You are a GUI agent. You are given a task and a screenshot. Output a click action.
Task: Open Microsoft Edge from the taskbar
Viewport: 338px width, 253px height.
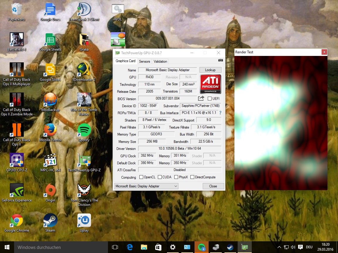pos(130,247)
